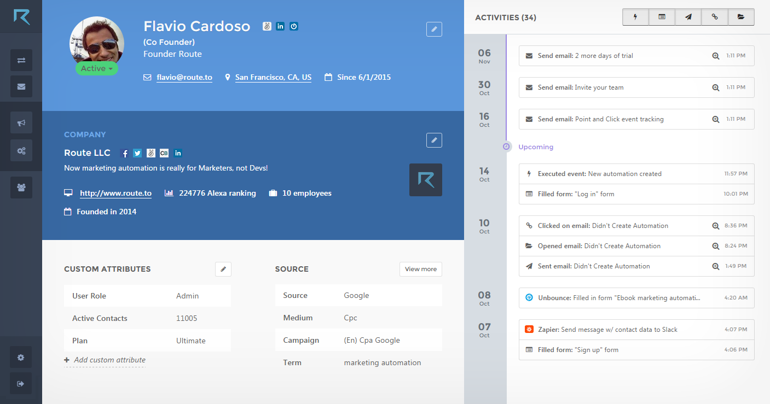This screenshot has width=770, height=404.
Task: Open Route LLC Twitter icon
Action: click(137, 153)
